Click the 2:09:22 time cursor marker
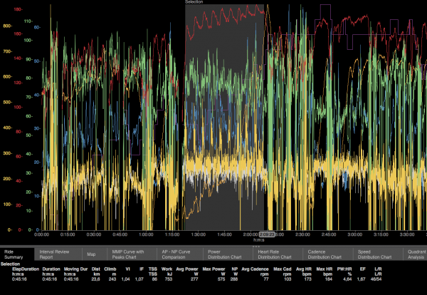427x295 pixels. pyautogui.click(x=268, y=234)
